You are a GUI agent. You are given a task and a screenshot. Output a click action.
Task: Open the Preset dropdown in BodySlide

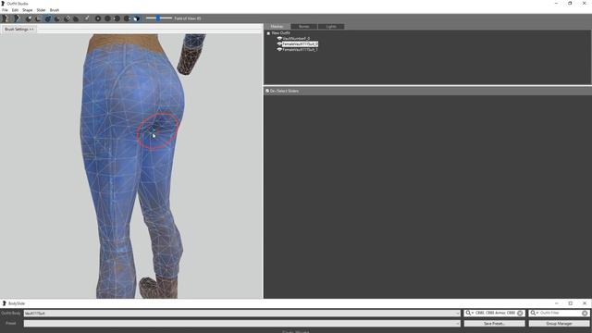click(x=242, y=324)
